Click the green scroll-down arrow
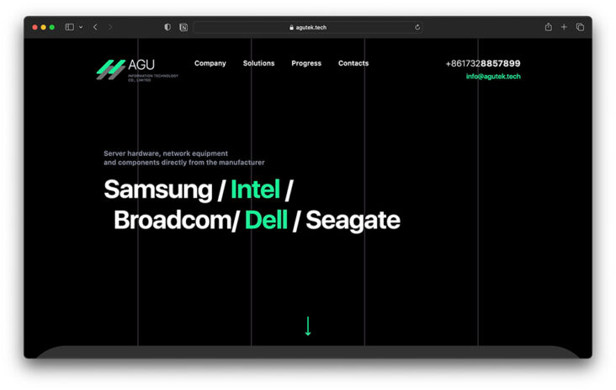Screen dimensions: 616x390 point(308,326)
